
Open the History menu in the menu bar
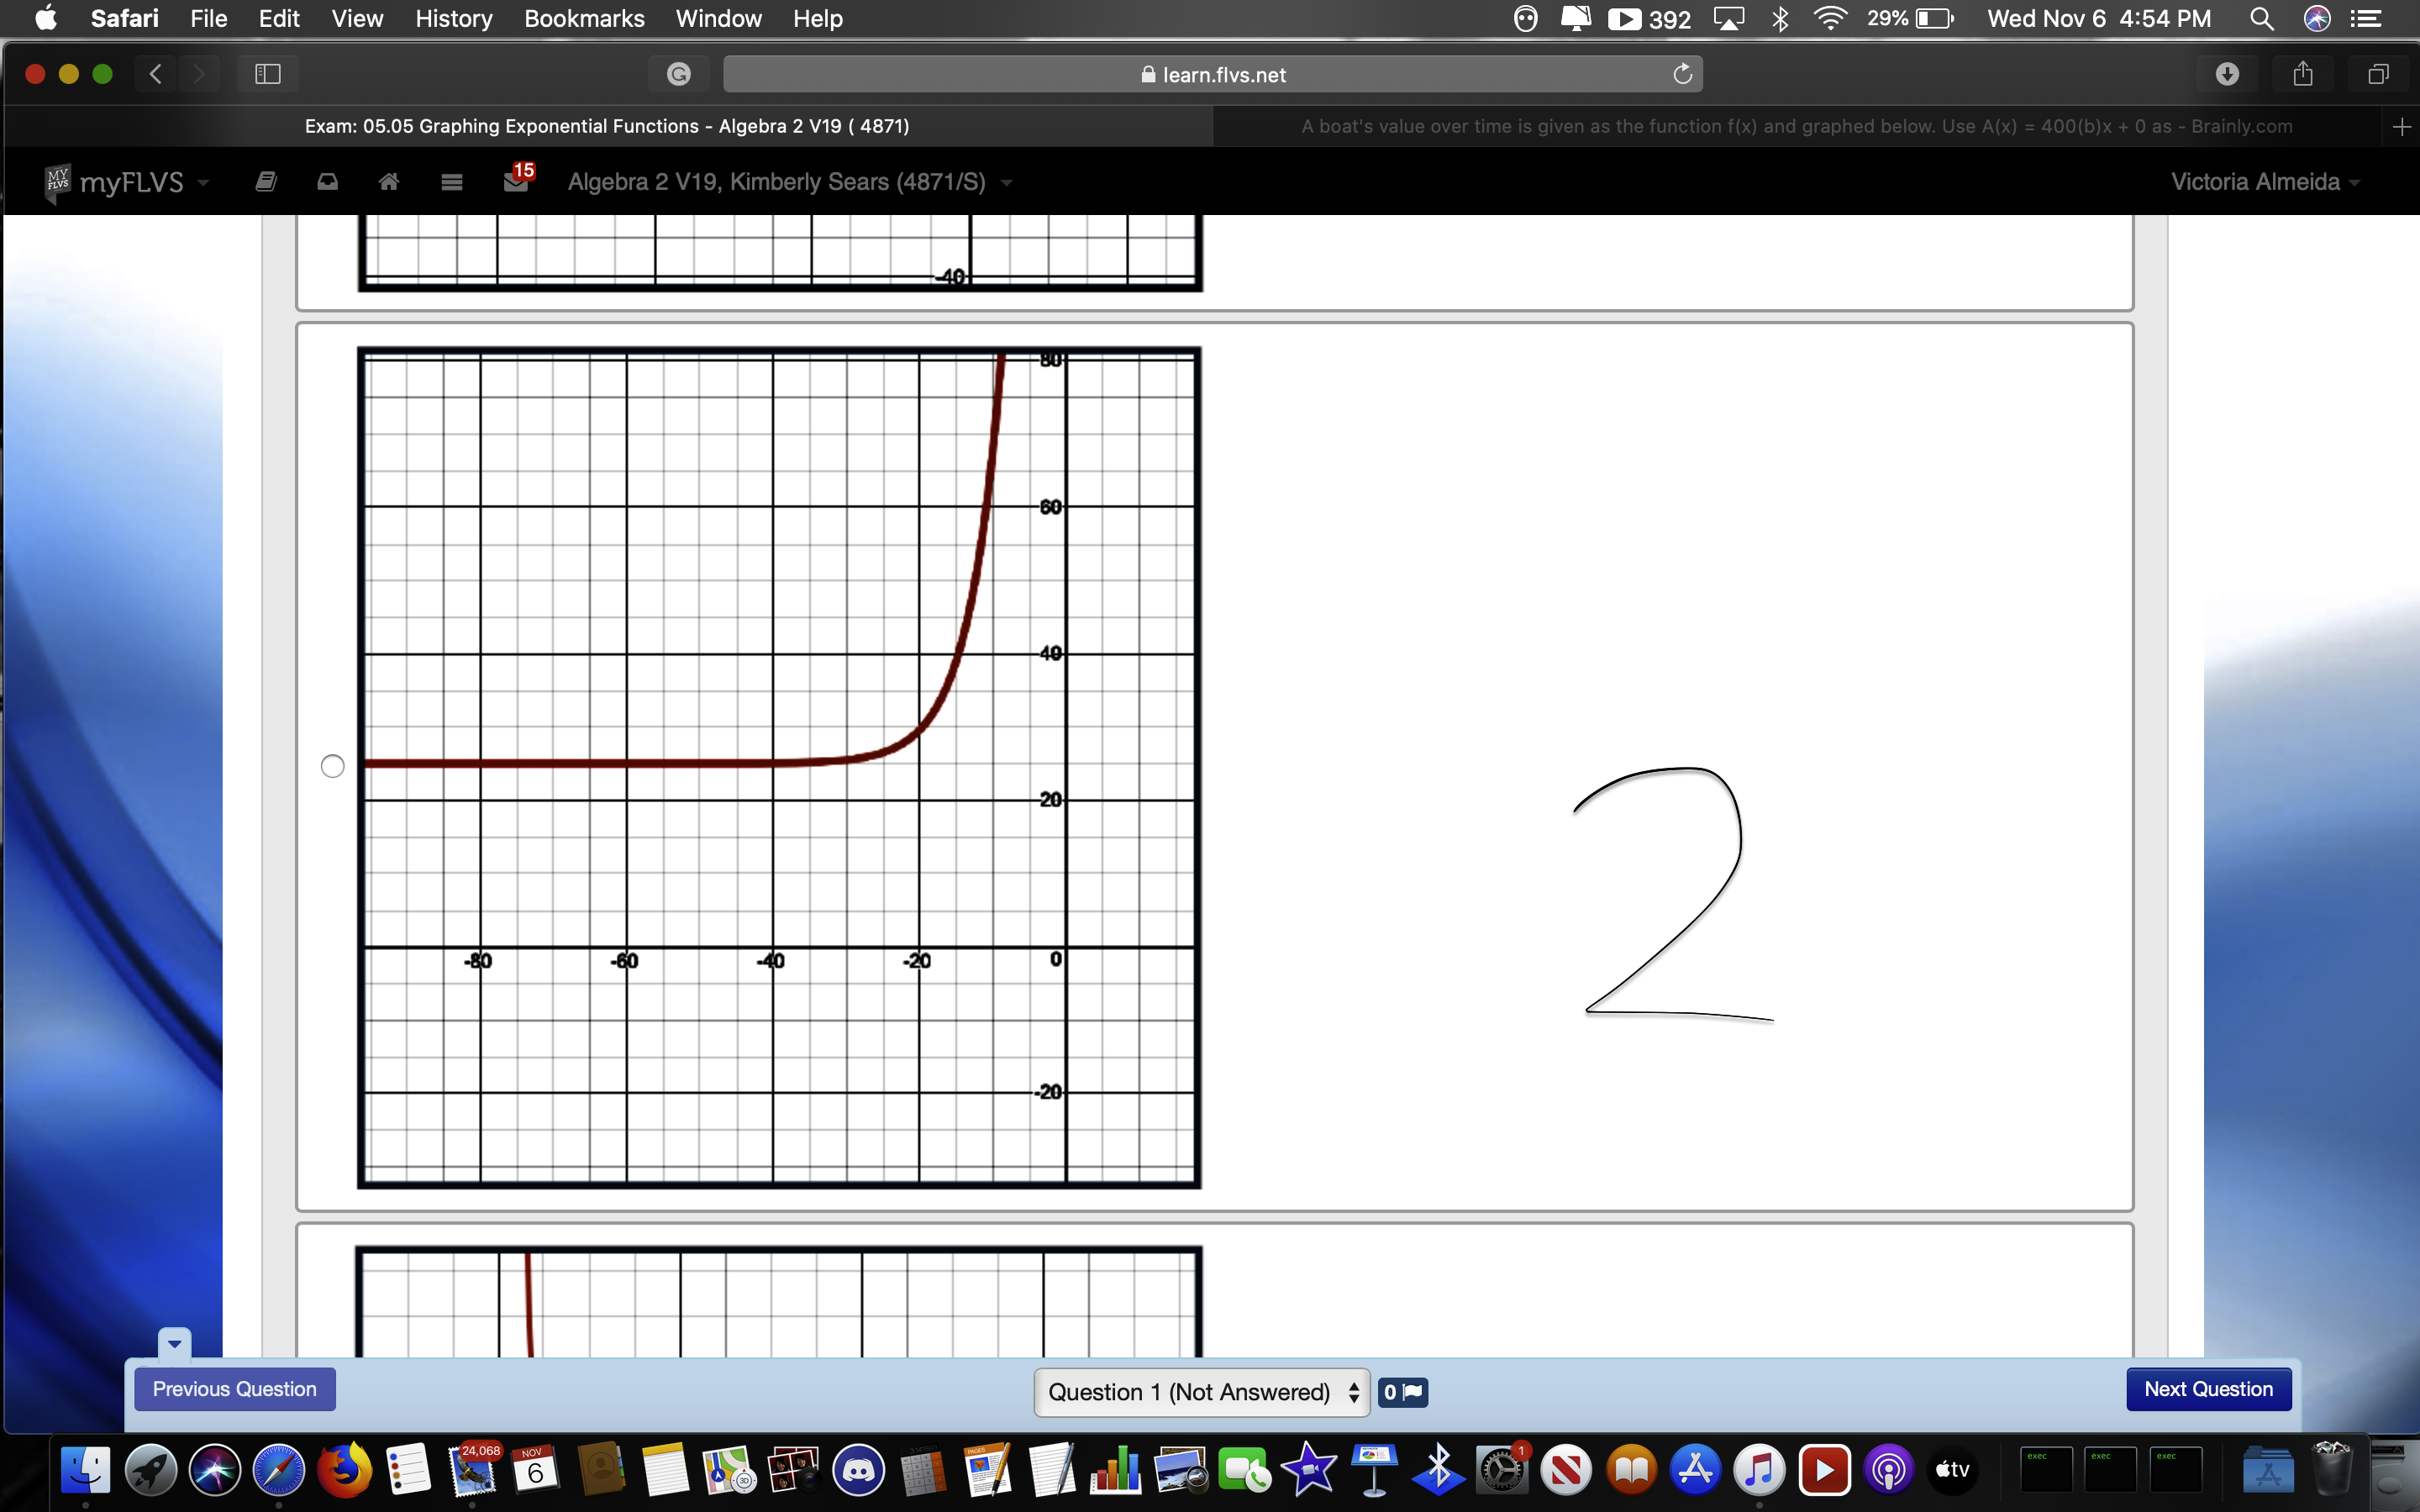pyautogui.click(x=453, y=18)
